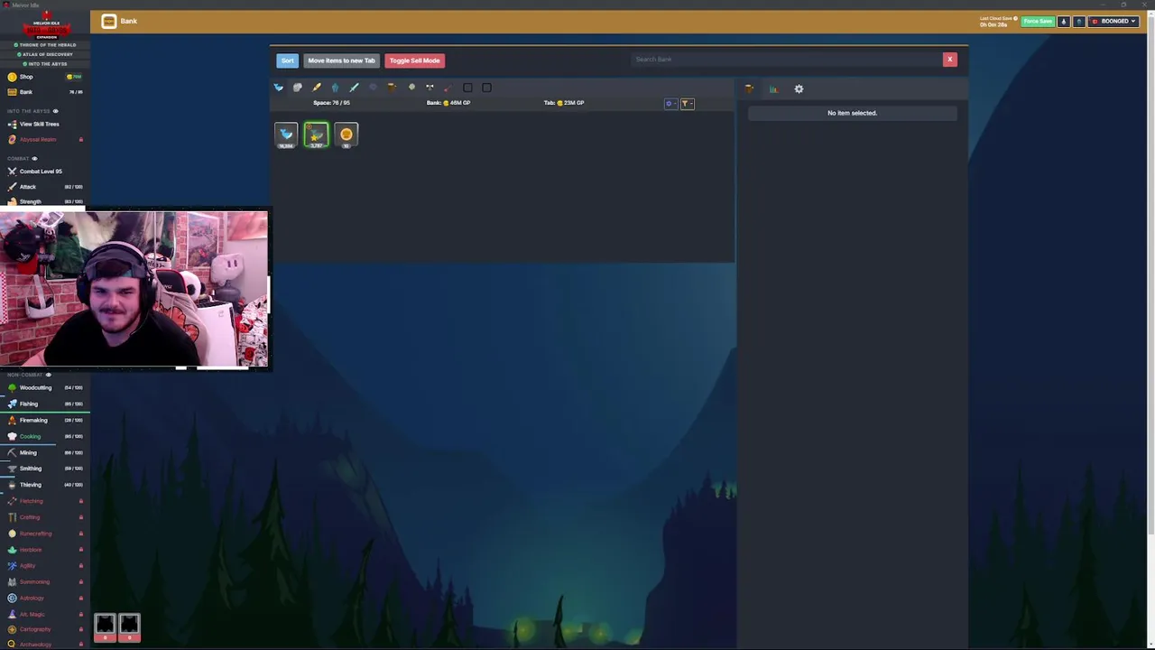Viewport: 1155px width, 650px height.
Task: Toggle visibility of the Non-Combat section
Action: pos(48,375)
